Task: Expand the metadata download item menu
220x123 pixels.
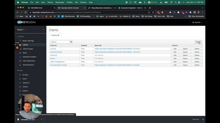Action: [42, 120]
